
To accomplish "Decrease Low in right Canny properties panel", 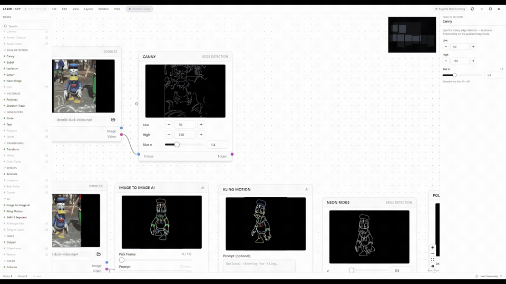I will 446,47.
